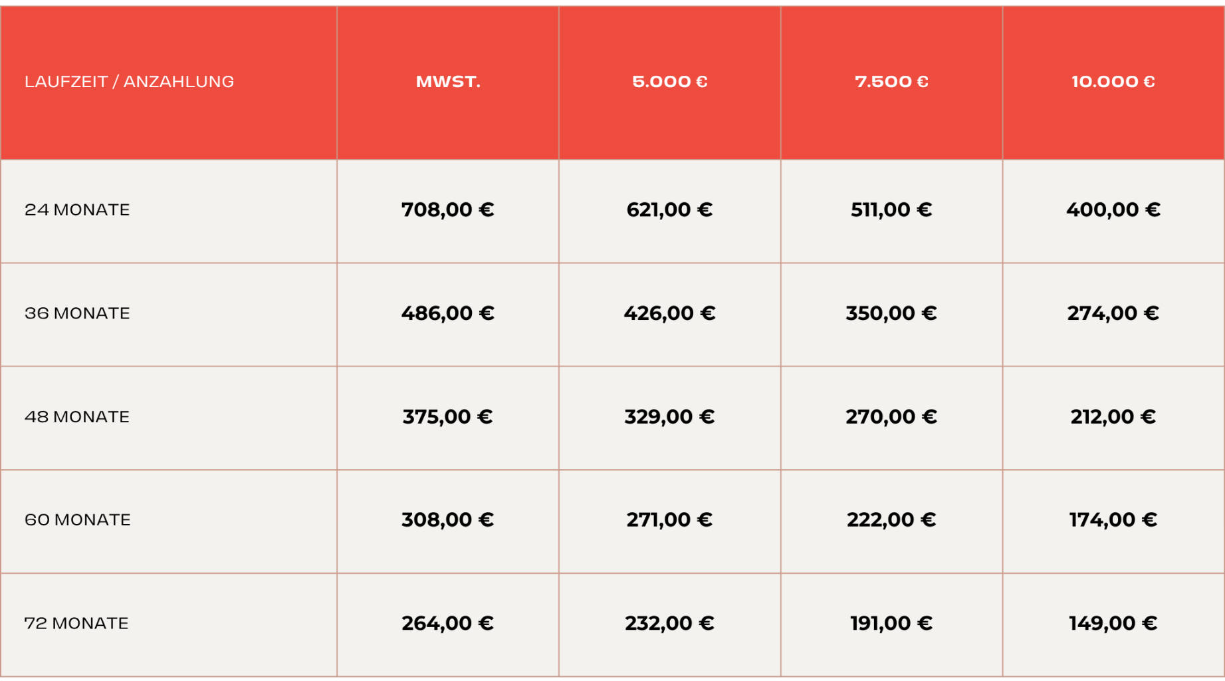The image size is (1225, 681).
Task: Click the 400,00 € price cell
Action: (x=1113, y=210)
